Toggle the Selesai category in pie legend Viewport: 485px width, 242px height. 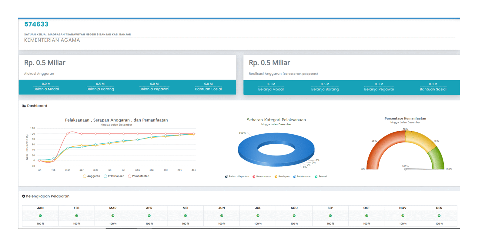coord(321,177)
